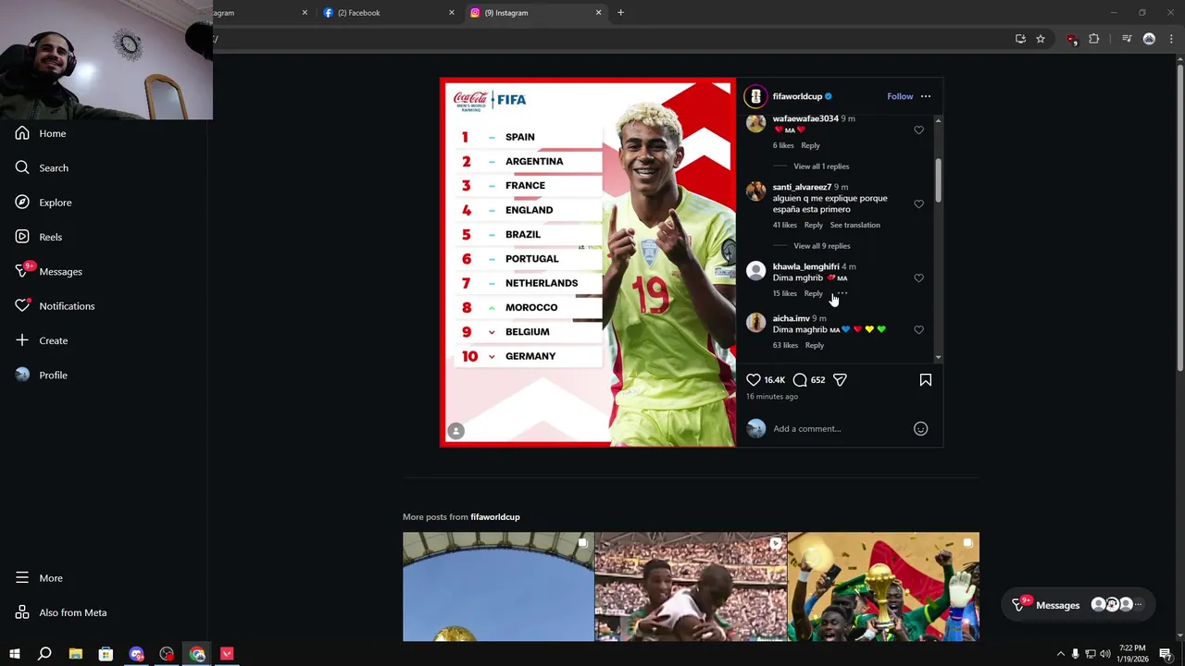Like wafaewafae3034's comment
This screenshot has height=666, width=1185.
click(x=918, y=130)
